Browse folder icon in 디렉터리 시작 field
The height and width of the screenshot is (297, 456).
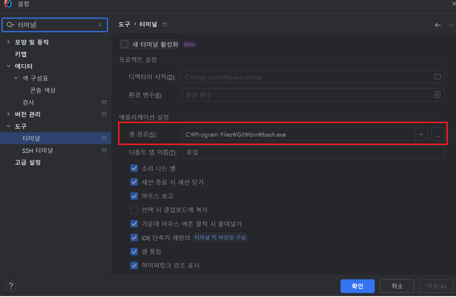tap(437, 77)
